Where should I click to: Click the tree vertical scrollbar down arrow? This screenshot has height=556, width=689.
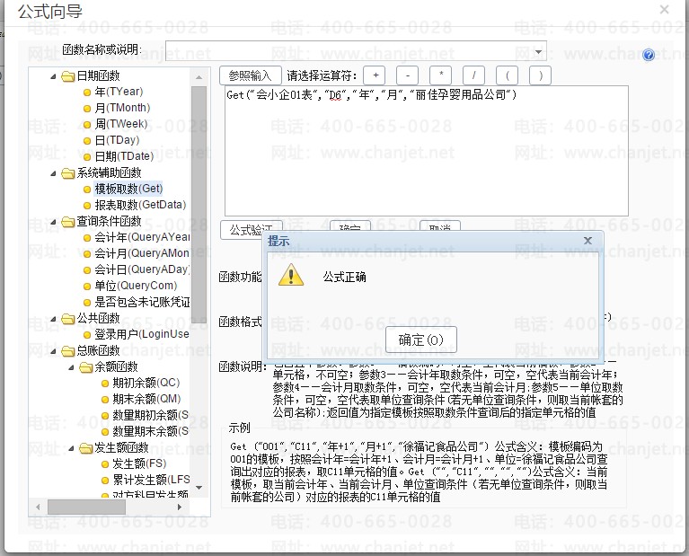199,488
